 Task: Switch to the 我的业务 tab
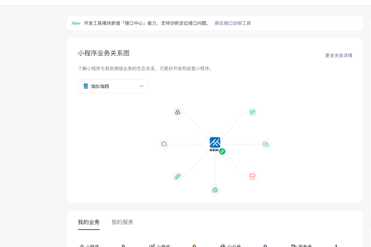point(89,222)
